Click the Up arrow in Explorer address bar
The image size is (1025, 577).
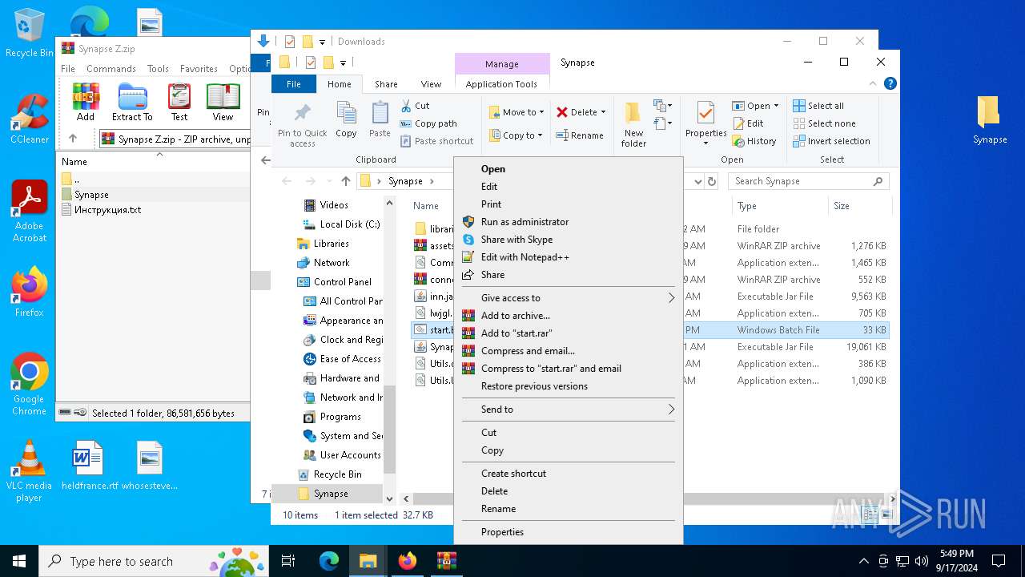[346, 181]
